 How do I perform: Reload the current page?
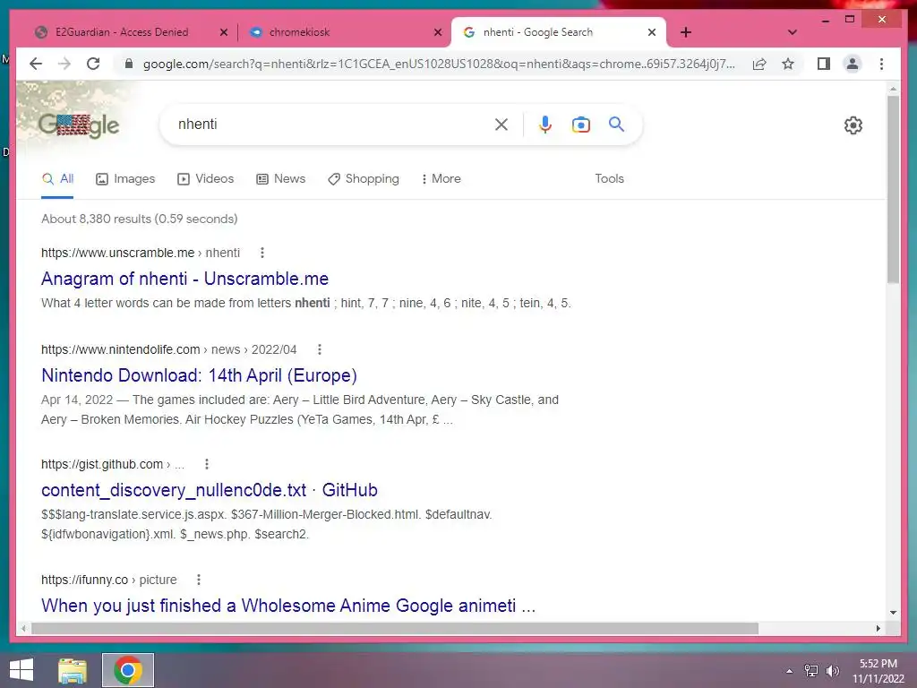[x=93, y=64]
